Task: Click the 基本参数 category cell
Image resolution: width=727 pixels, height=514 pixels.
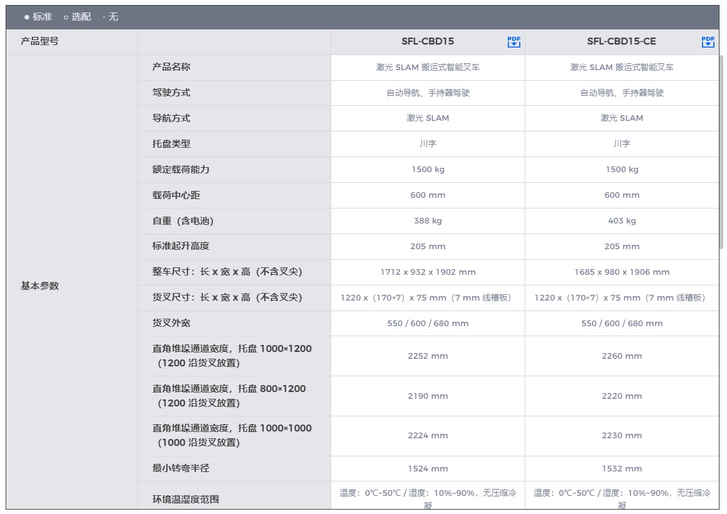Action: pos(39,285)
